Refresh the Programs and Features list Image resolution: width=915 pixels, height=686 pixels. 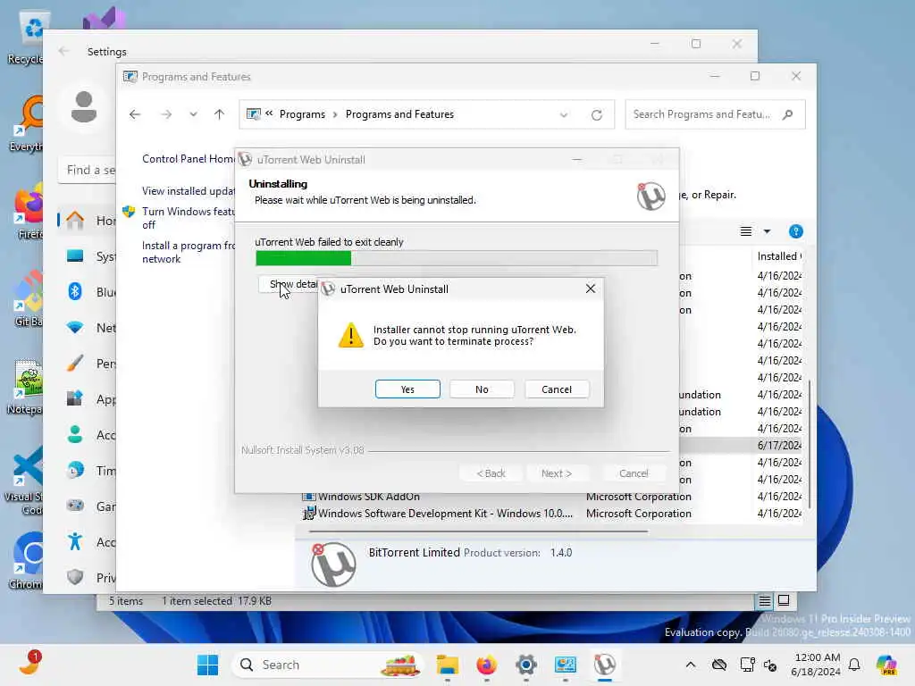(x=596, y=115)
